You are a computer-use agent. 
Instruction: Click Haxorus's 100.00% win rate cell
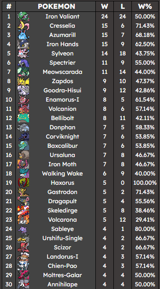point(145,183)
